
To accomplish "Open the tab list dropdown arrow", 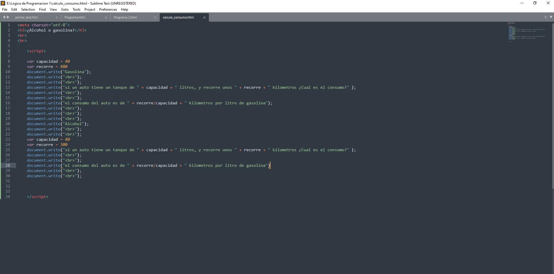I will pyautogui.click(x=551, y=17).
